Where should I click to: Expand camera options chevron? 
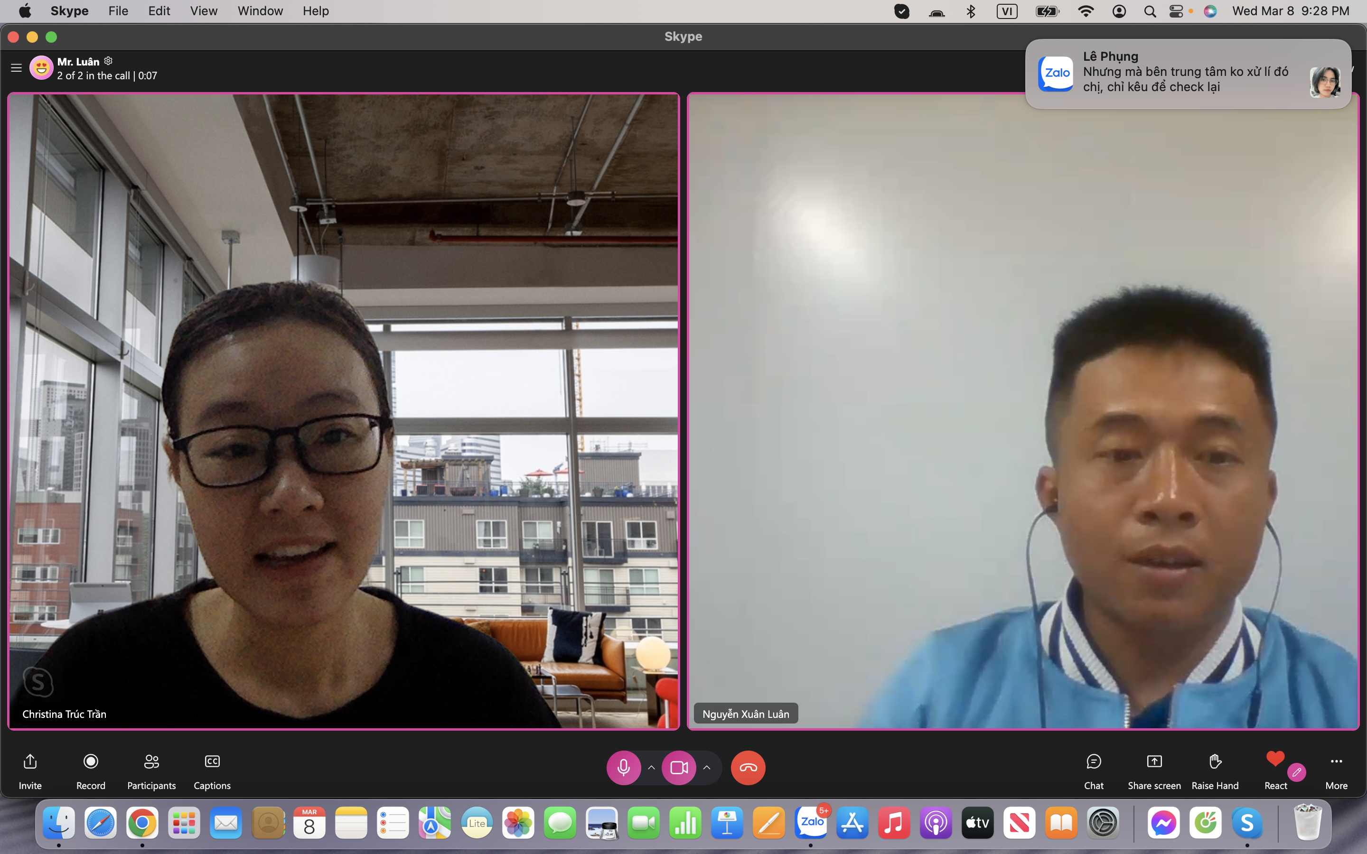click(707, 768)
